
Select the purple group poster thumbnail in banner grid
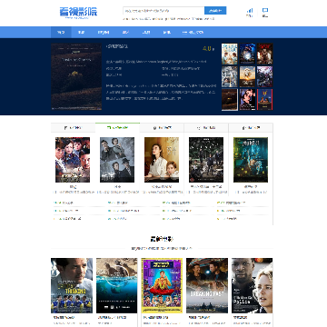point(265,76)
